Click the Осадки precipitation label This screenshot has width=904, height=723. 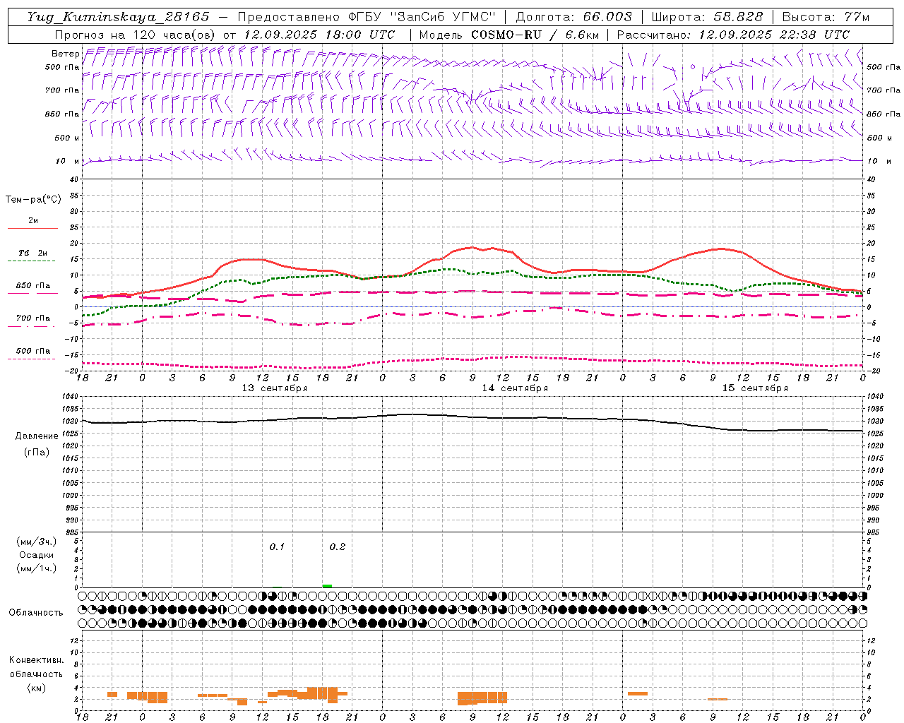click(x=37, y=555)
